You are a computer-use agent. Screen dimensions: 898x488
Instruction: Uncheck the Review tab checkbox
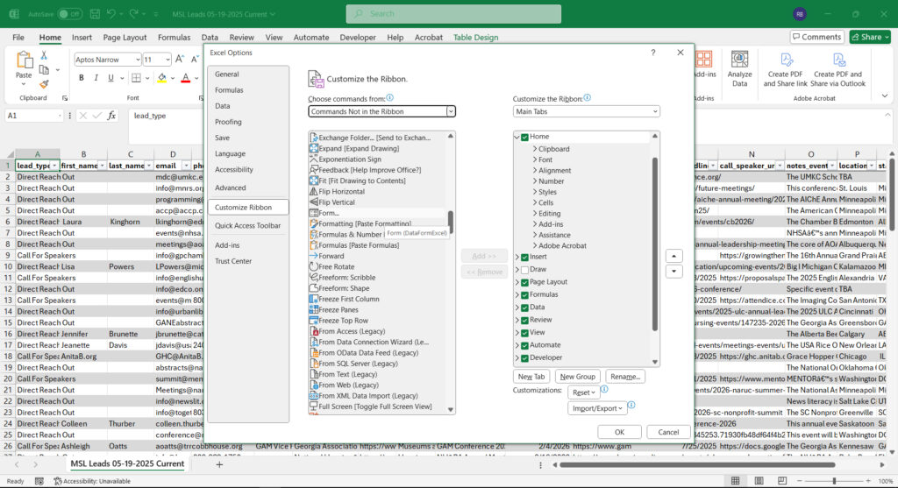(524, 320)
